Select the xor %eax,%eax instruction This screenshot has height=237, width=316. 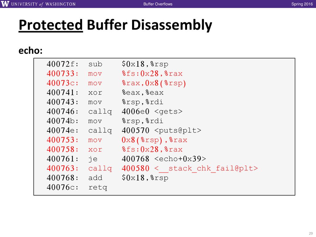(105, 93)
